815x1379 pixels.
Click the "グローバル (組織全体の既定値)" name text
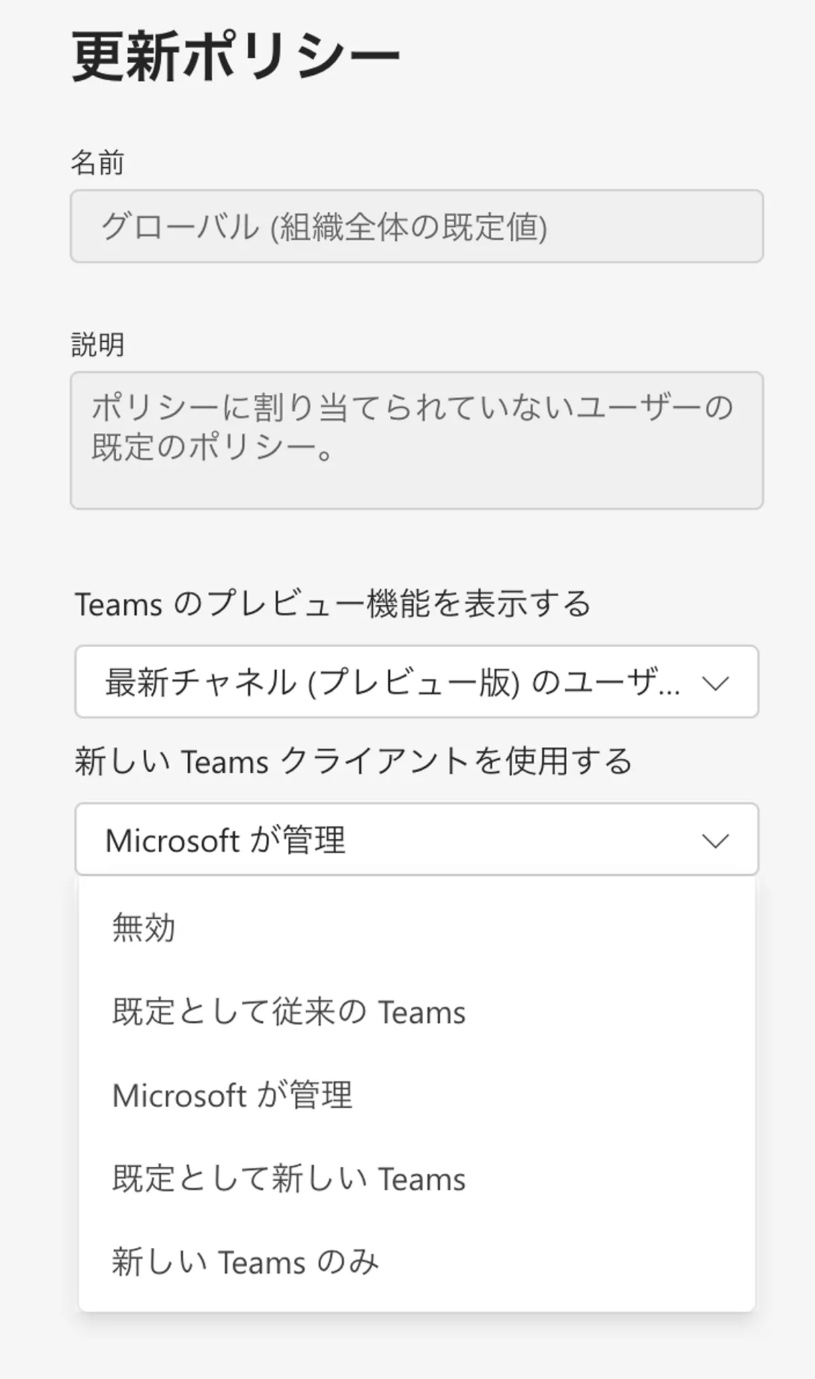[324, 227]
